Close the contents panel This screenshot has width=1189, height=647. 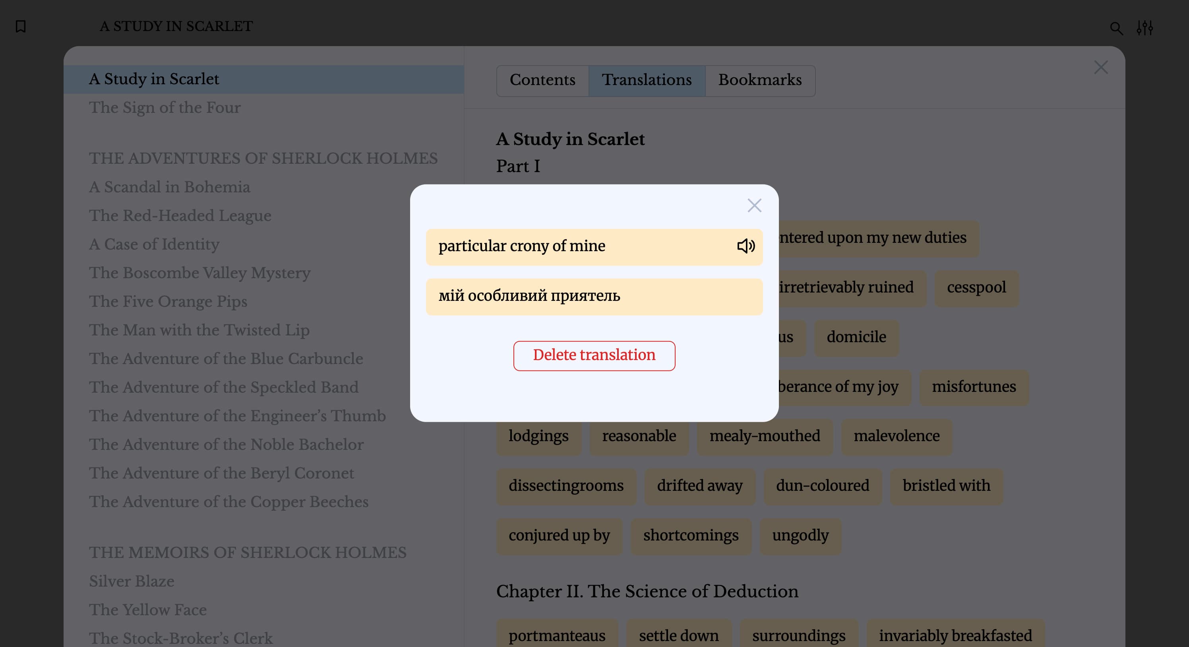pos(1100,68)
